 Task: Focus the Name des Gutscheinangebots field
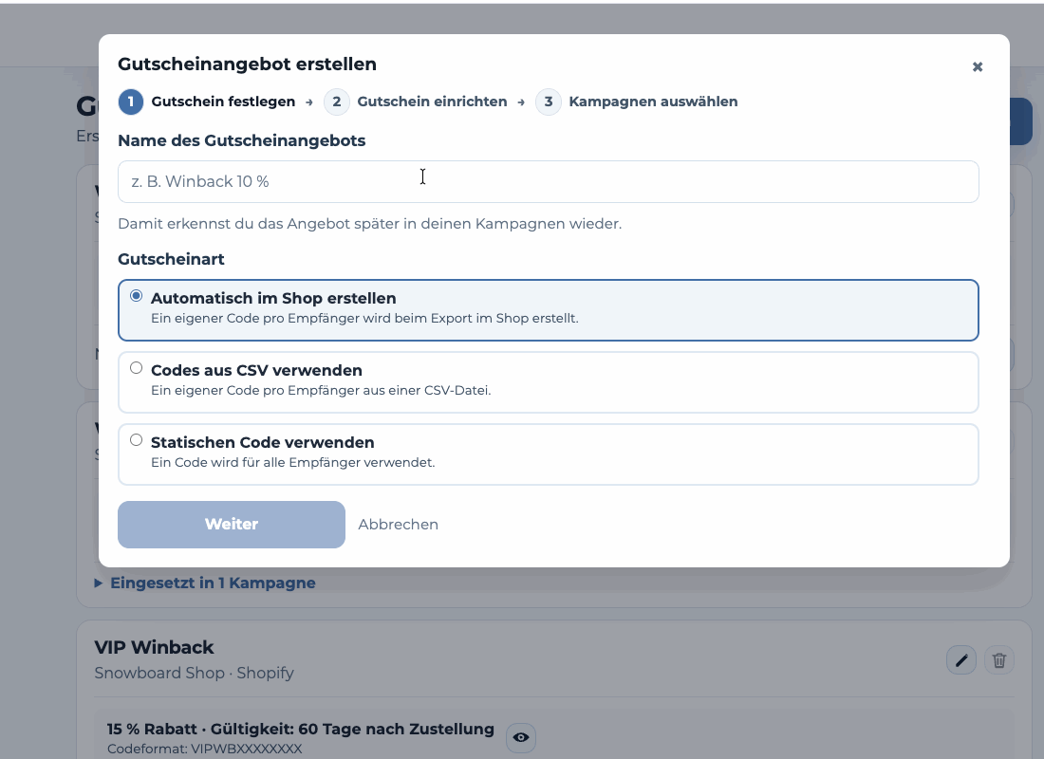(548, 181)
